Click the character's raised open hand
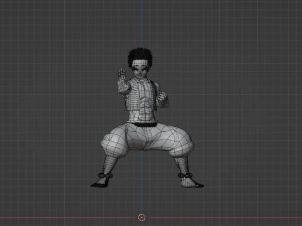 (x=123, y=80)
